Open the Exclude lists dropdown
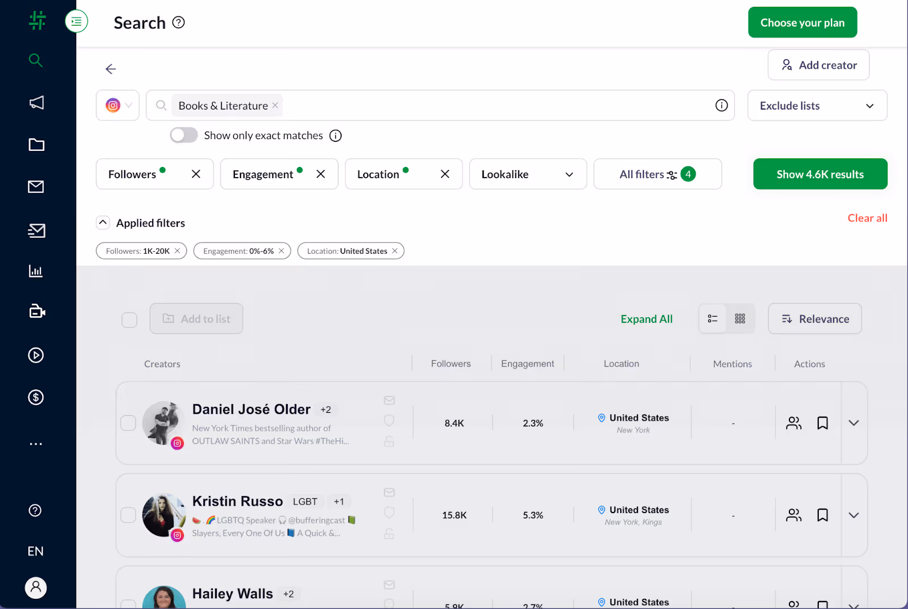This screenshot has height=609, width=908. [817, 106]
